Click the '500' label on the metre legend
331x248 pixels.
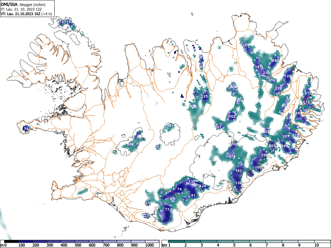coord(78,245)
